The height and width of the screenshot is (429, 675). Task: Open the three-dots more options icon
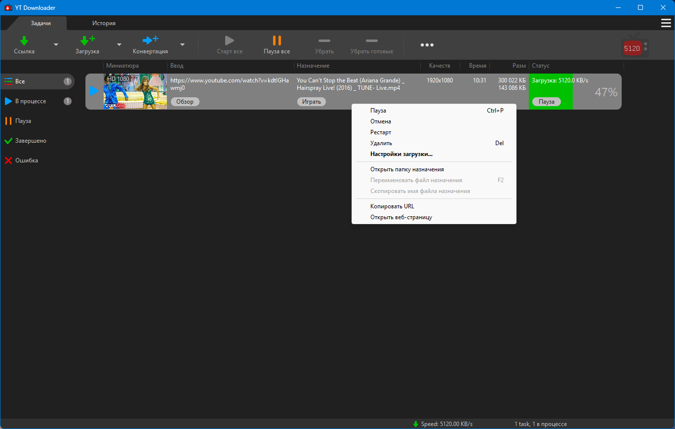click(427, 45)
